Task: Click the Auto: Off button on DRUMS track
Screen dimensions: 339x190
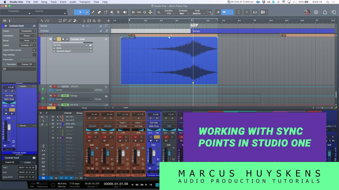Action: pyautogui.click(x=65, y=87)
